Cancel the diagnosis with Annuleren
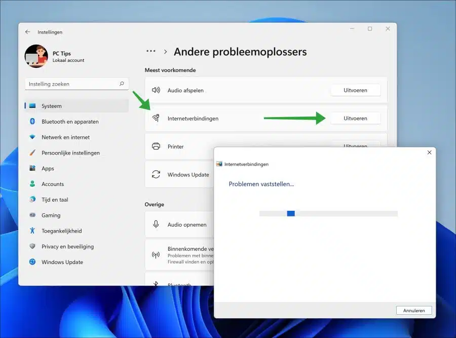This screenshot has height=338, width=456. point(414,310)
